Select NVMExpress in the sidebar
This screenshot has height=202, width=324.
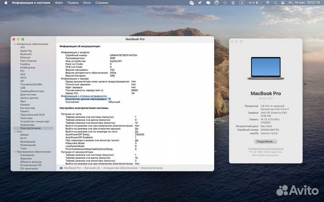coord(28,68)
